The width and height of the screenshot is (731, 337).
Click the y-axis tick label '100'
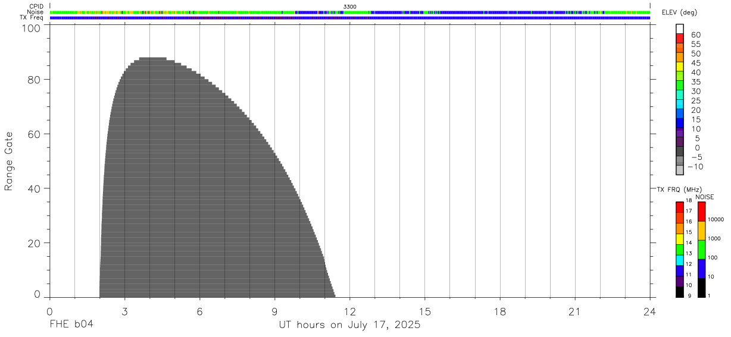tap(31, 28)
